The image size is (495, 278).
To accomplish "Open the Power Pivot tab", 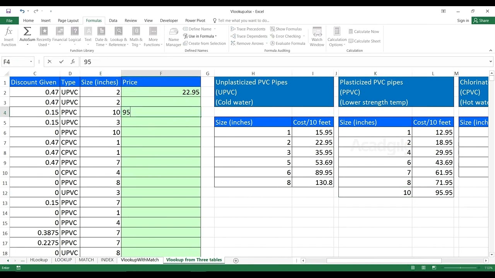I will point(195,20).
